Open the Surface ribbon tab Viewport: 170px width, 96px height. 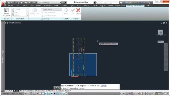[24, 6]
